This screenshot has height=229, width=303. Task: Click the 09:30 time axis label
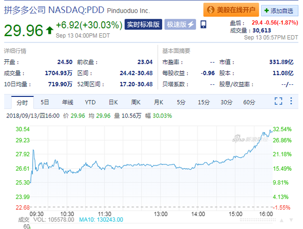click(x=37, y=214)
